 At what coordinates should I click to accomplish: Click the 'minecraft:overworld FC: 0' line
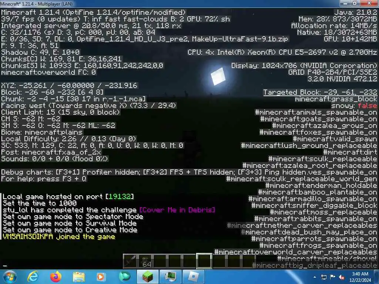[x=48, y=72]
